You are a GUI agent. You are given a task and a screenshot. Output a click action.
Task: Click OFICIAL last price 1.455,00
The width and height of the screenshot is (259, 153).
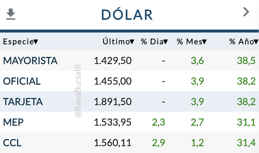click(x=112, y=81)
